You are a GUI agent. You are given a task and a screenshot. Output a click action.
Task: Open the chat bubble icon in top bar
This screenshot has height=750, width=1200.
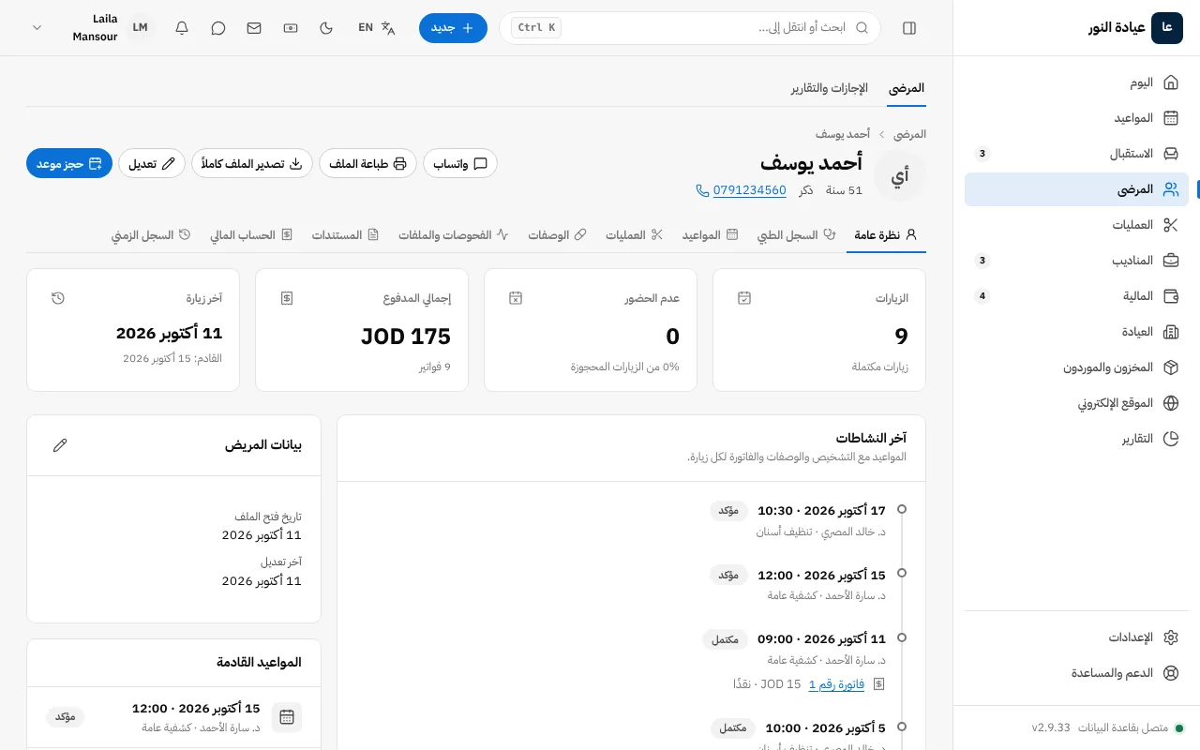[218, 28]
